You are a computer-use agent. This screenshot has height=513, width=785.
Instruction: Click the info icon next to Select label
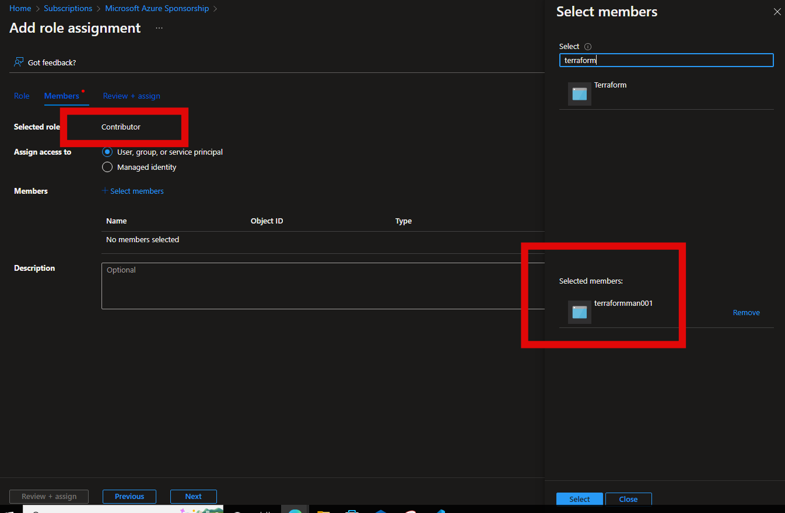(588, 47)
